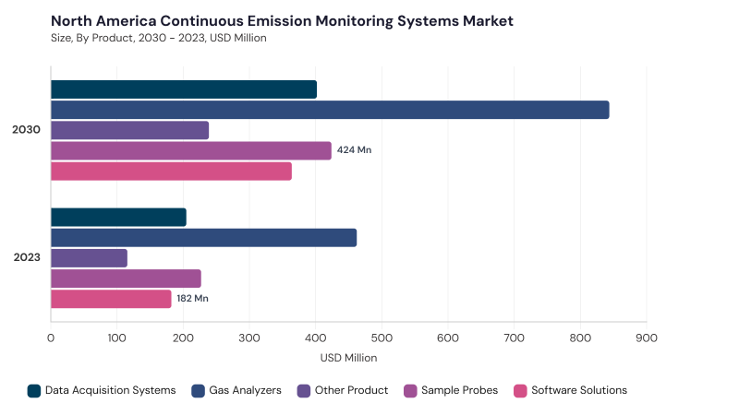The height and width of the screenshot is (415, 739).
Task: Click the 0 x-axis tick label
Action: [x=51, y=338]
